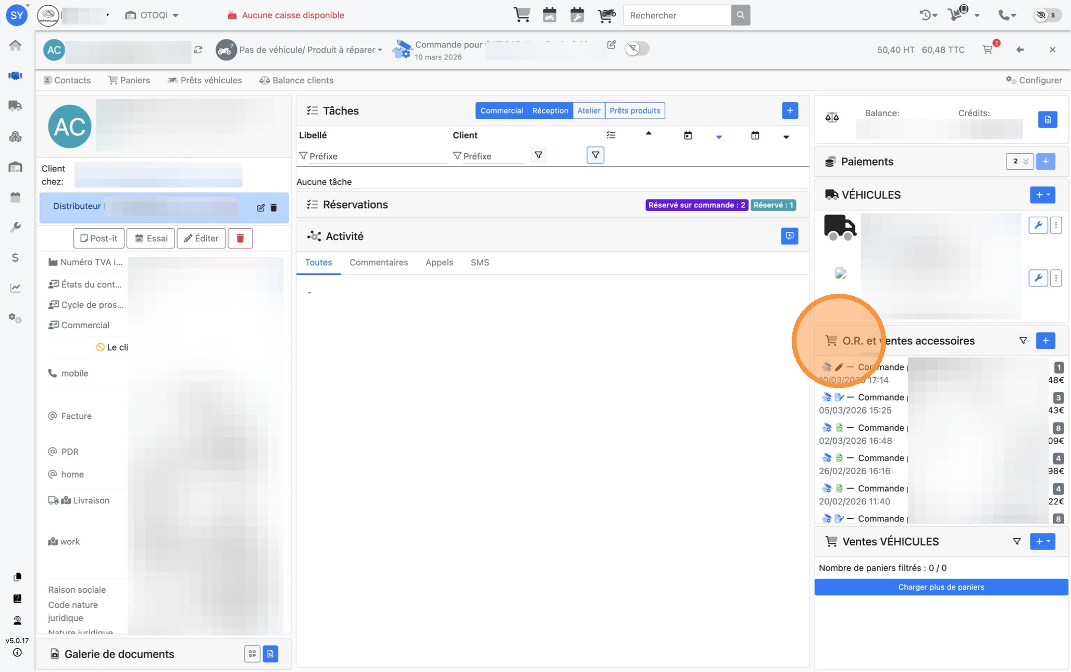Open the basket icon with red badge
This screenshot has width=1071, height=672.
coord(988,49)
